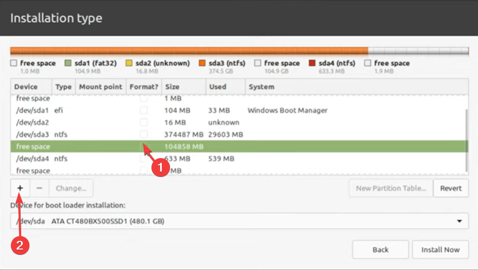Toggle Format checkbox for /dev/sda1 row
478x270 pixels.
point(144,110)
